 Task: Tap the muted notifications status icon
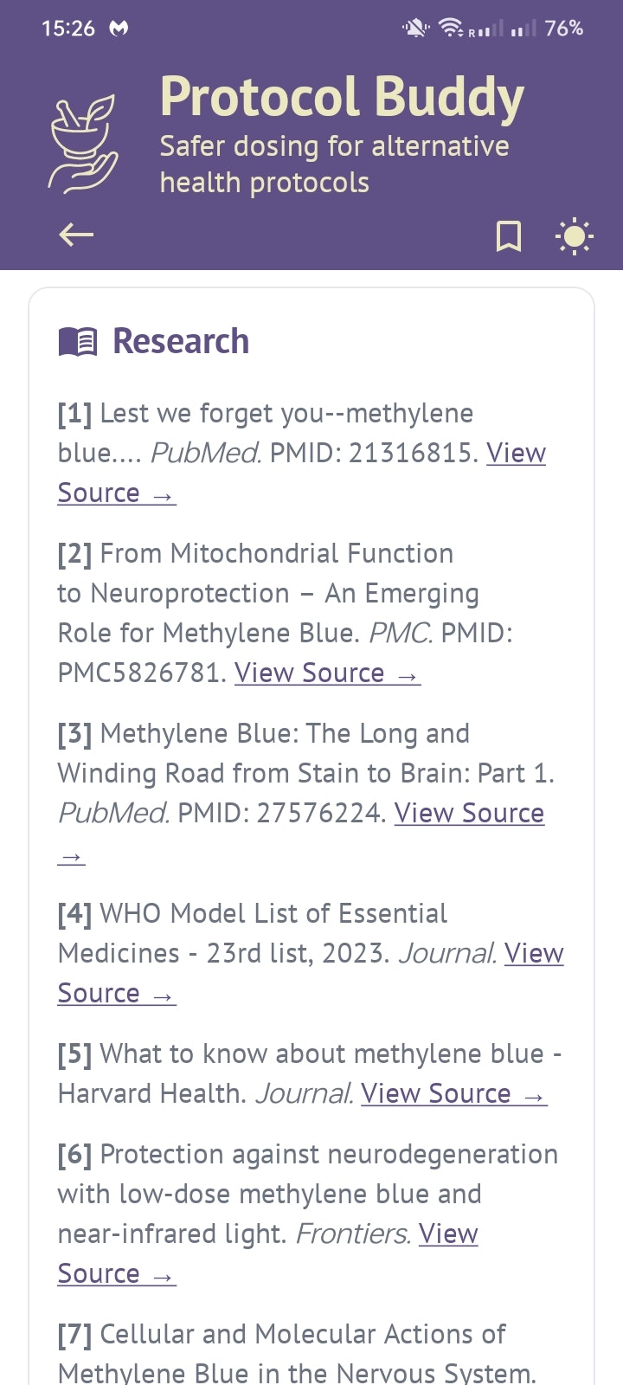click(415, 29)
